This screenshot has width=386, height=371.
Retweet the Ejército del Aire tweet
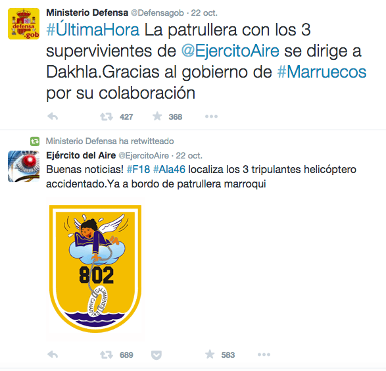tap(107, 355)
